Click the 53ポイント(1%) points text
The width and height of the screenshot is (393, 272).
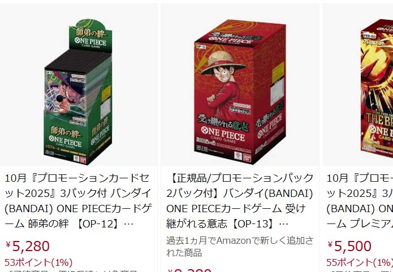coord(38,262)
